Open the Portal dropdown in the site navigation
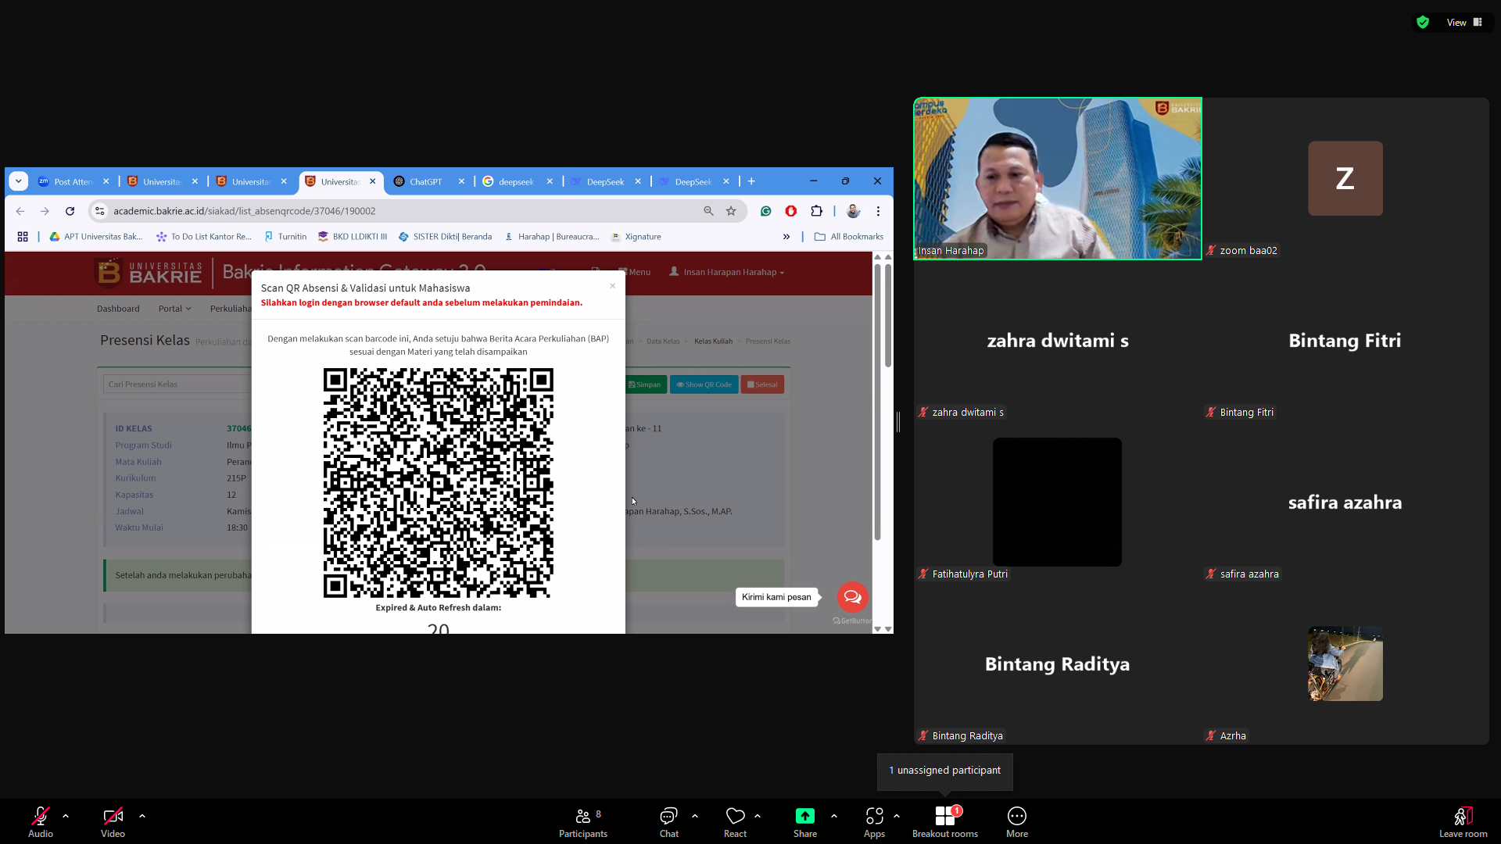The height and width of the screenshot is (844, 1501). click(174, 309)
